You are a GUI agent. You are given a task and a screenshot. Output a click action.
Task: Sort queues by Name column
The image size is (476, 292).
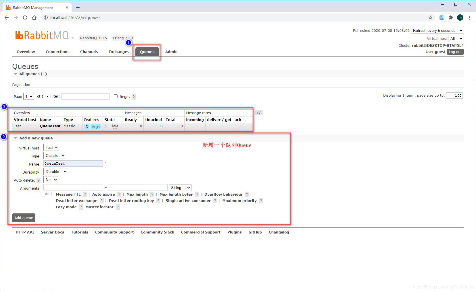tap(45, 120)
